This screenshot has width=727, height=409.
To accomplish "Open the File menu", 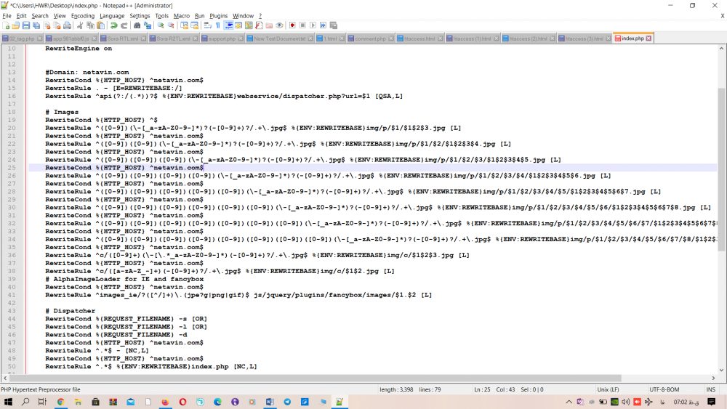I will point(7,16).
